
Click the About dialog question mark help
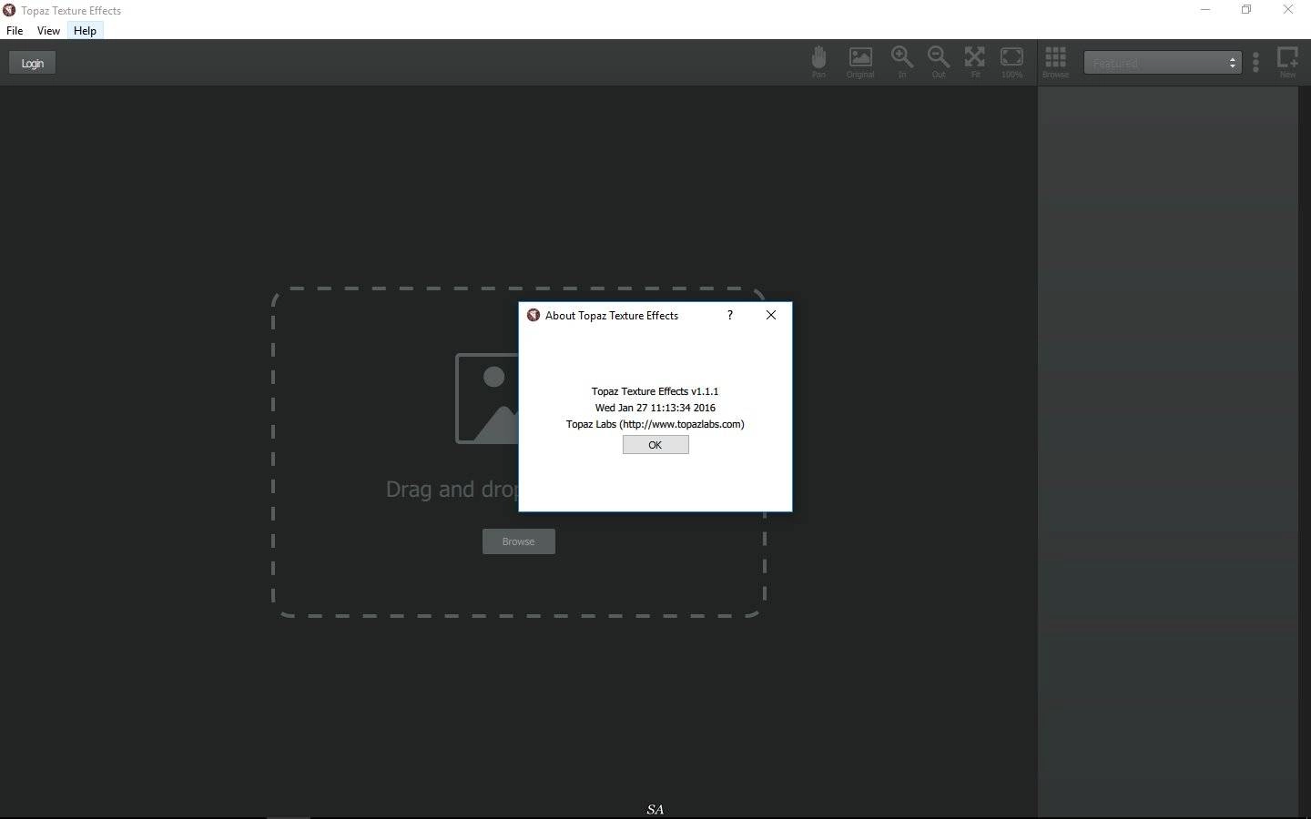coord(729,315)
